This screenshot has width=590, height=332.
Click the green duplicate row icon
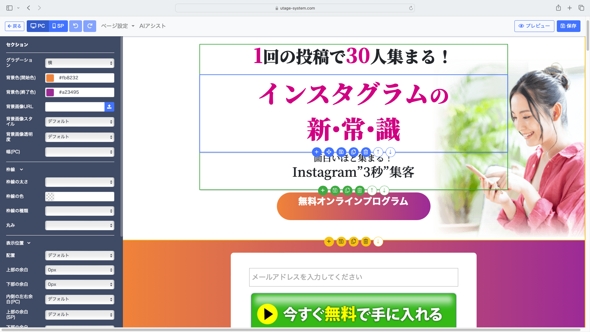[347, 190]
